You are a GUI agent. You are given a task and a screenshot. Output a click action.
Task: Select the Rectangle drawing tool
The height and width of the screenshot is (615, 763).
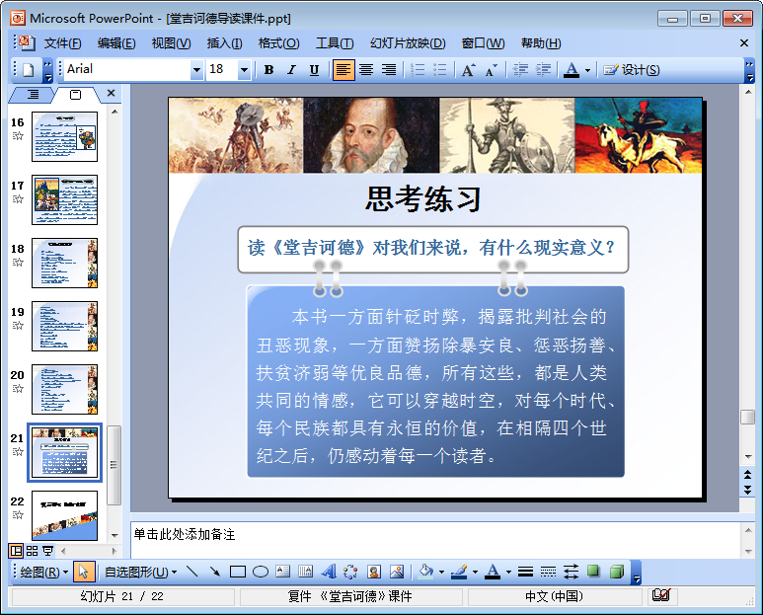[238, 572]
